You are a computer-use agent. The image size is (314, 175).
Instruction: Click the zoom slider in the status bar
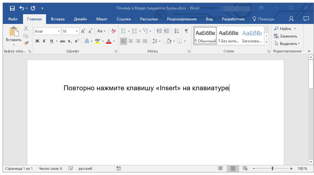point(272,169)
